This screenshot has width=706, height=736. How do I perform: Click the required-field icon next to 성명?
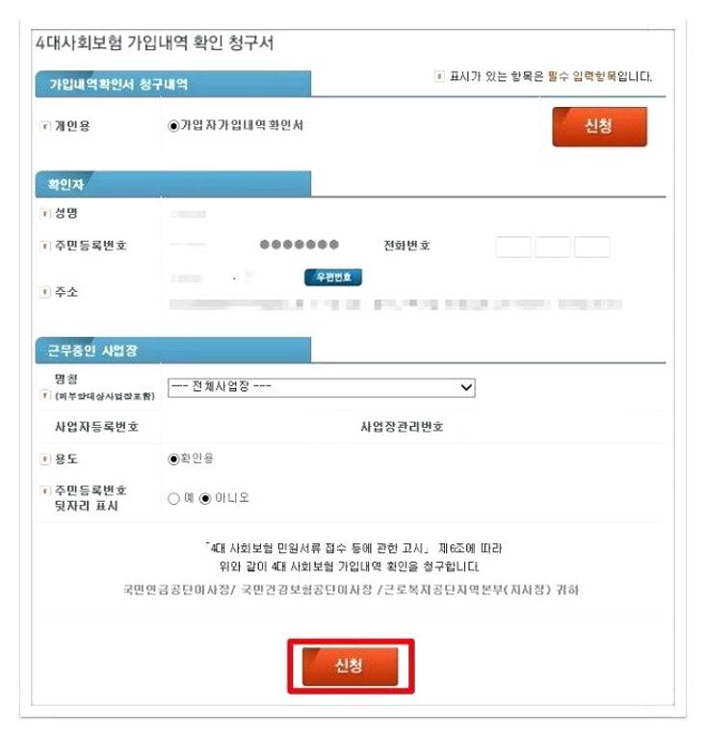tap(44, 214)
